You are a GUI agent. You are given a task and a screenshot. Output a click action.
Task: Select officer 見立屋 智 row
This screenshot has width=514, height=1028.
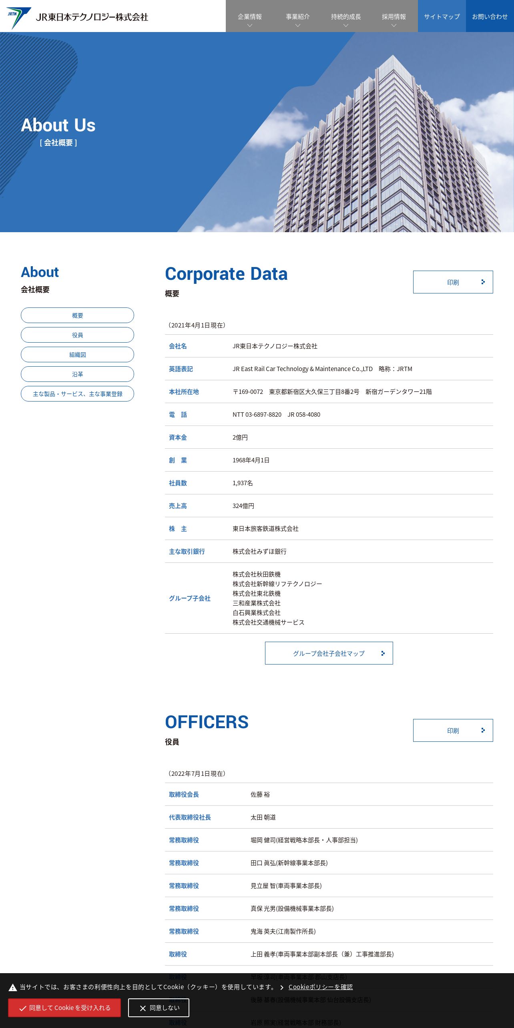coord(329,886)
